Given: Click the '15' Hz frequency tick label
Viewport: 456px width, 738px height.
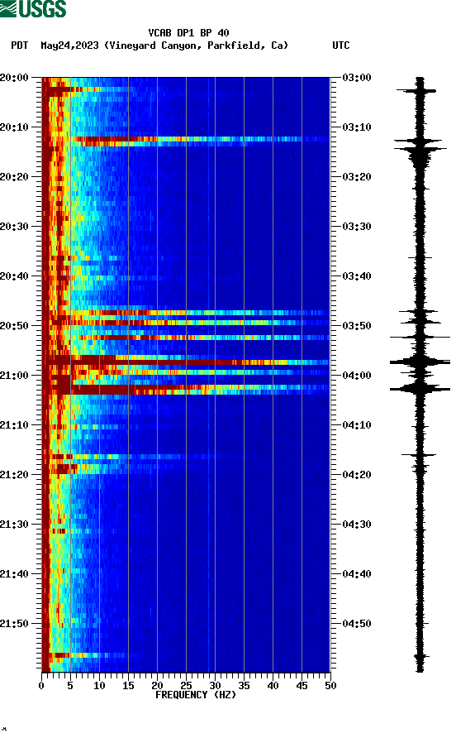Looking at the screenshot, I should 128,686.
